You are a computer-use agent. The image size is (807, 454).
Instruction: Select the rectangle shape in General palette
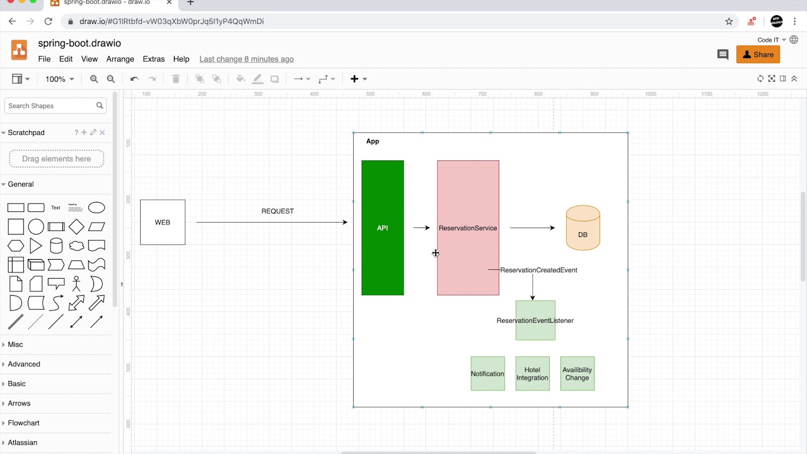(x=16, y=208)
